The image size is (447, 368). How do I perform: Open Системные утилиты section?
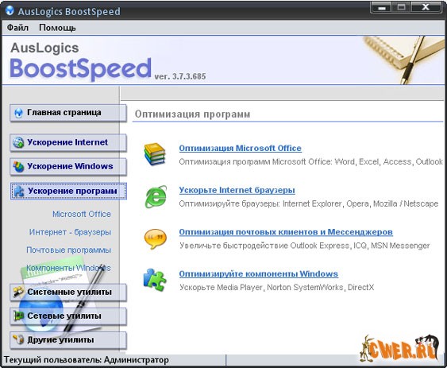[68, 292]
